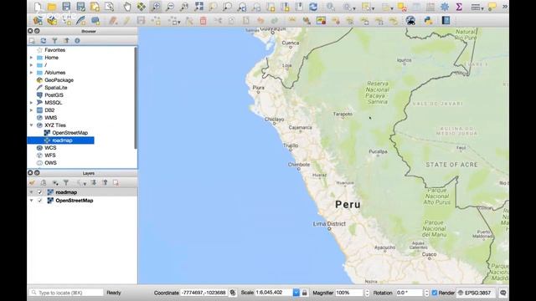Collapse the XYZ Tiles node

[32, 125]
